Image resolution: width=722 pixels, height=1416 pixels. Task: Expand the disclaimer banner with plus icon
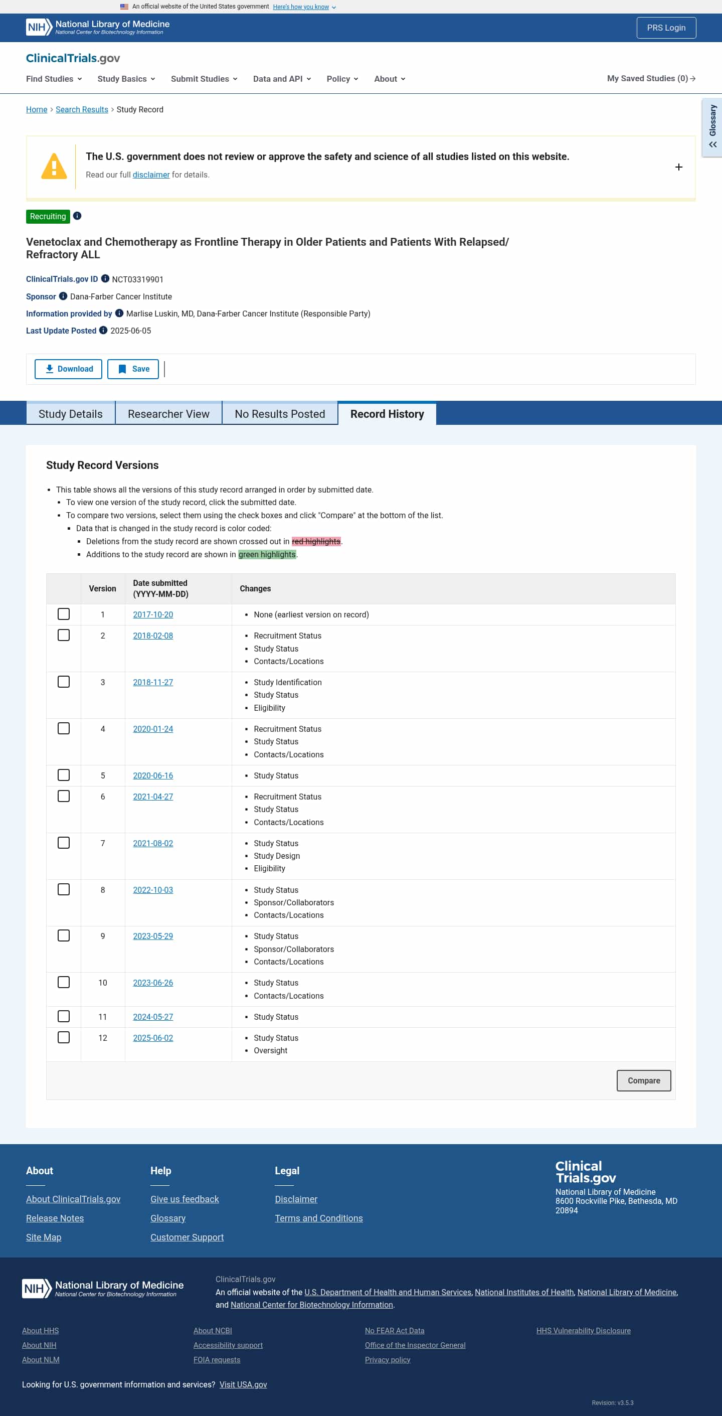(678, 167)
